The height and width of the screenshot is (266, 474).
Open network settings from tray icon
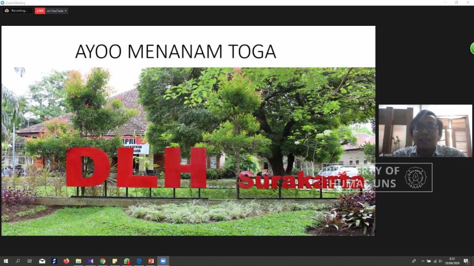pyautogui.click(x=435, y=261)
